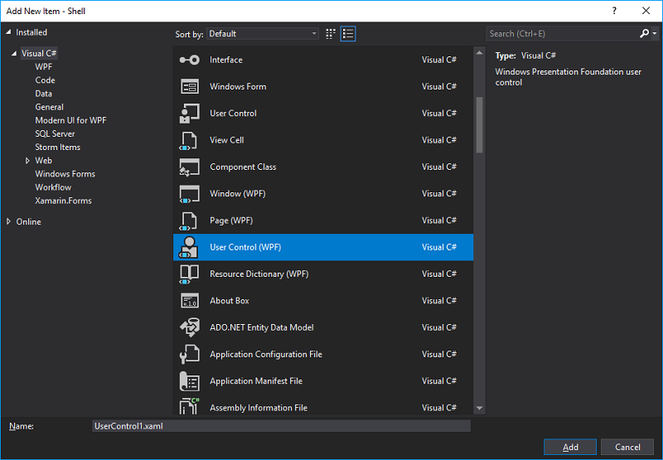Select the Workflow category
This screenshot has width=663, height=460.
53,187
